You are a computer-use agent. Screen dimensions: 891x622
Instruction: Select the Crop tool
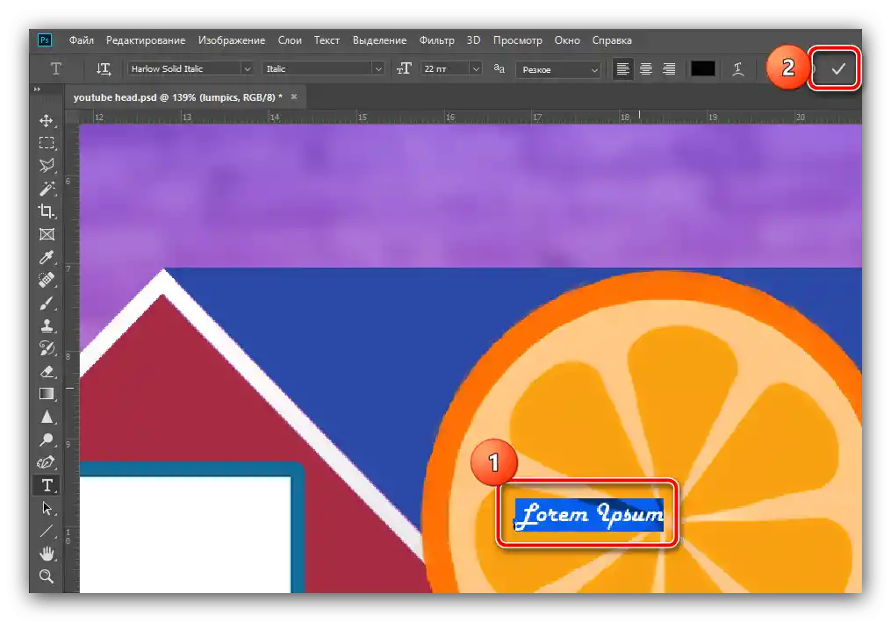pyautogui.click(x=47, y=211)
